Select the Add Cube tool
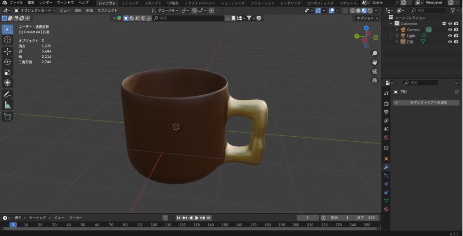Screen dimensions: 463x236 click(7, 117)
